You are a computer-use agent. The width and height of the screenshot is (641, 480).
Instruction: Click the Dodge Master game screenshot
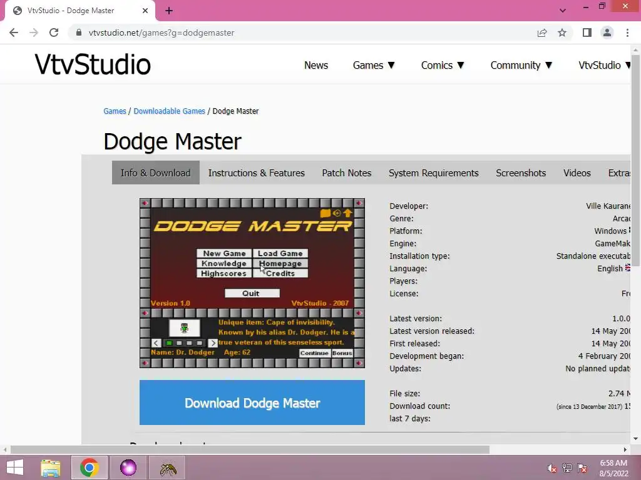252,283
